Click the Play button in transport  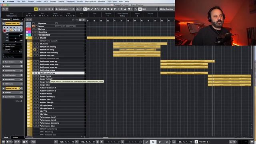click(160, 142)
